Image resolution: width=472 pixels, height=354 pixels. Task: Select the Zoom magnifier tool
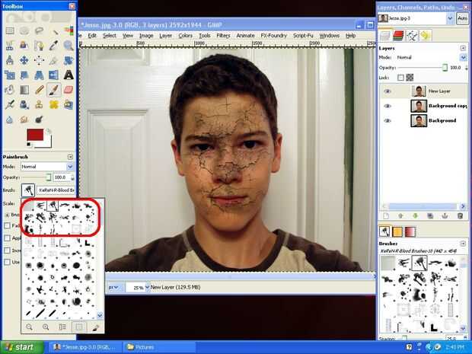point(69,46)
